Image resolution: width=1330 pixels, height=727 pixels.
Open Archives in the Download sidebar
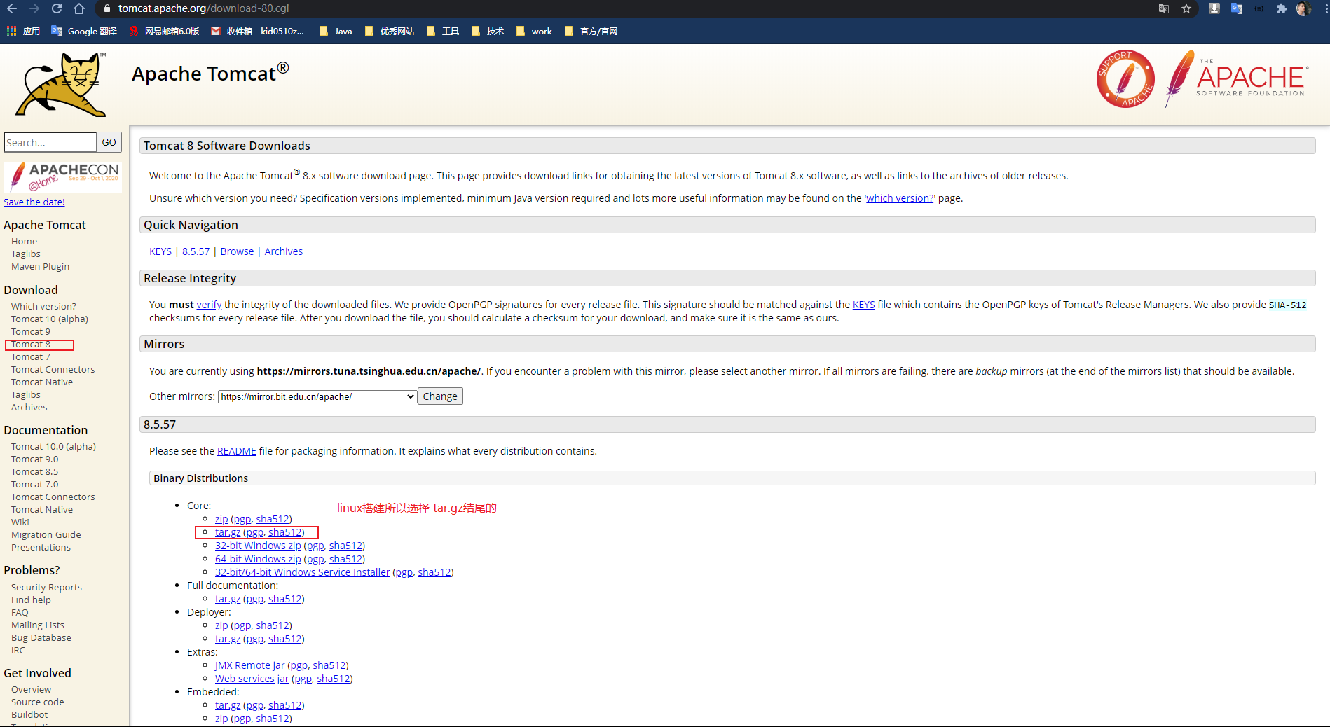(x=29, y=407)
